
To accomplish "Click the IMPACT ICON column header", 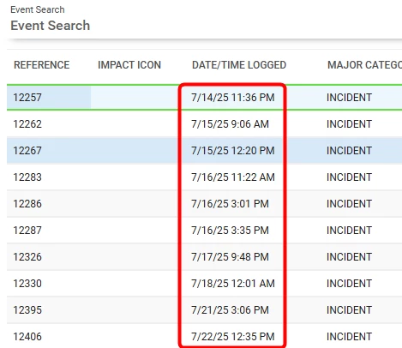I will [129, 65].
